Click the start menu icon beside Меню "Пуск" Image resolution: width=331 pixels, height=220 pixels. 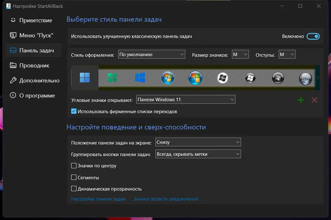coord(13,35)
